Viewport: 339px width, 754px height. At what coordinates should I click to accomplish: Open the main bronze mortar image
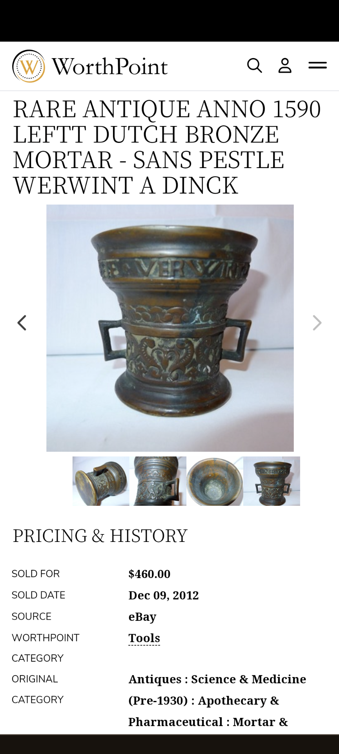(x=170, y=328)
